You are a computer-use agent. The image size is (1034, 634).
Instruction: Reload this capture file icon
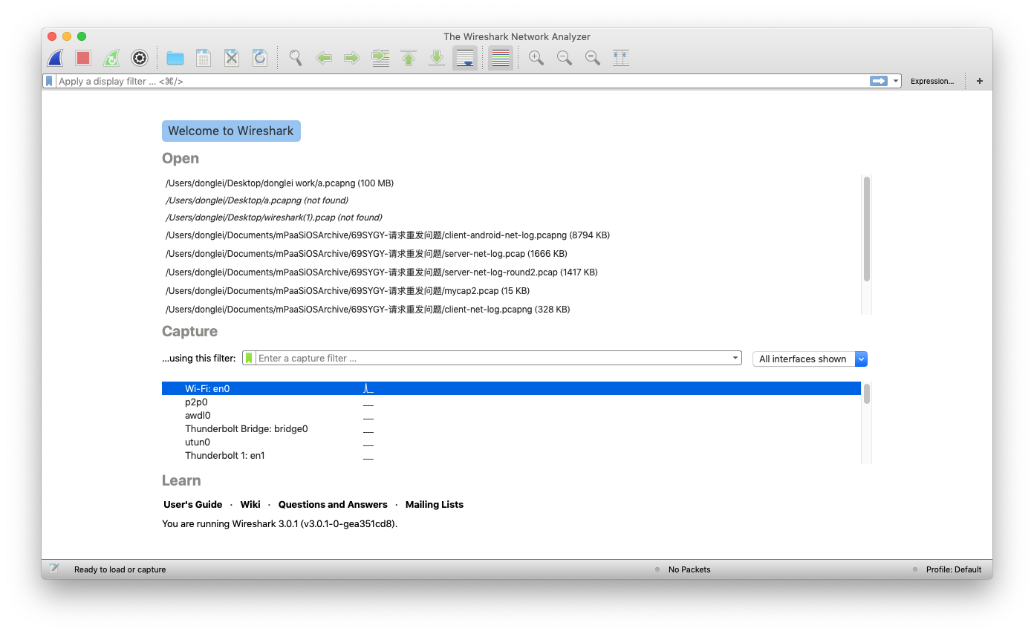pyautogui.click(x=260, y=58)
